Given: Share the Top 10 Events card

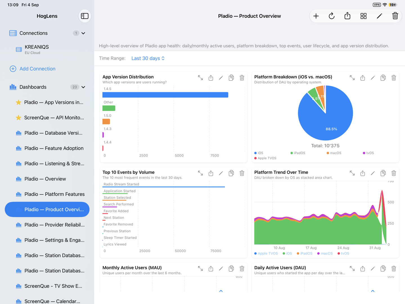Looking at the screenshot, I should [211, 173].
